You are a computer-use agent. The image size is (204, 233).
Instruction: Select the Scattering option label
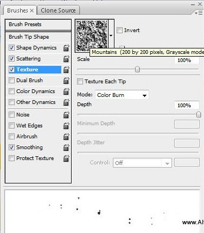click(28, 59)
